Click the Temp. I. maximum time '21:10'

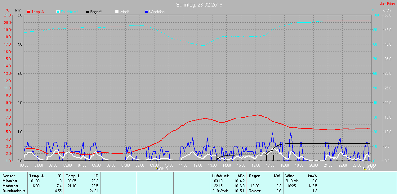coord(72,186)
